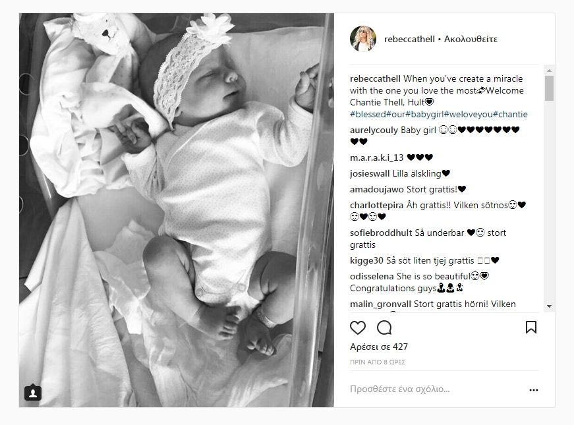
Task: Show tagged people icon on photo
Action: coord(33,392)
